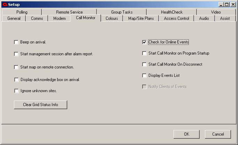Check Start map on remote connection
The image size is (238, 145).
coord(16,67)
